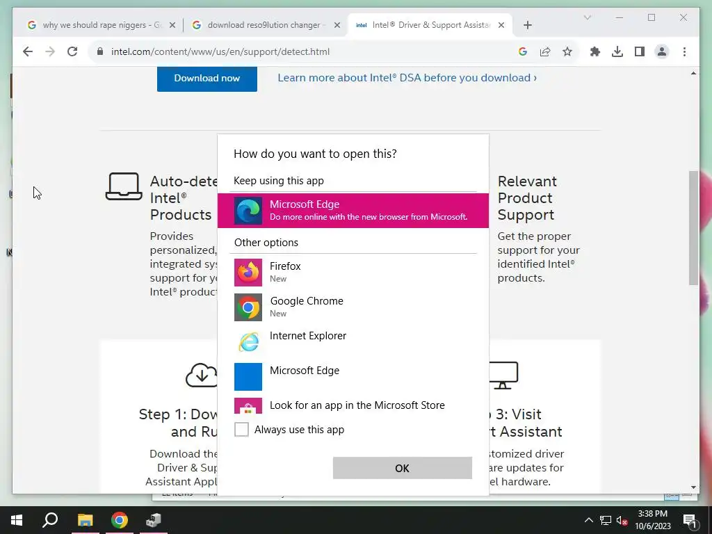Check Always use this app checkbox
The height and width of the screenshot is (534, 712).
[x=241, y=429]
